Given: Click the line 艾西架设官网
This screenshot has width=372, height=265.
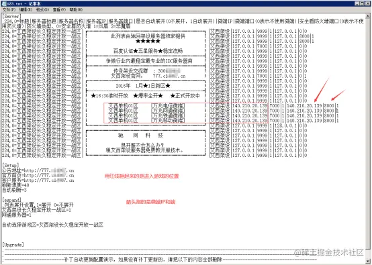Looking at the screenshot, I should coord(148,76).
